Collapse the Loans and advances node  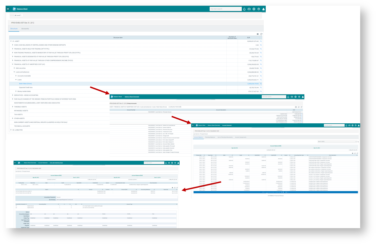pyautogui.click(x=15, y=72)
